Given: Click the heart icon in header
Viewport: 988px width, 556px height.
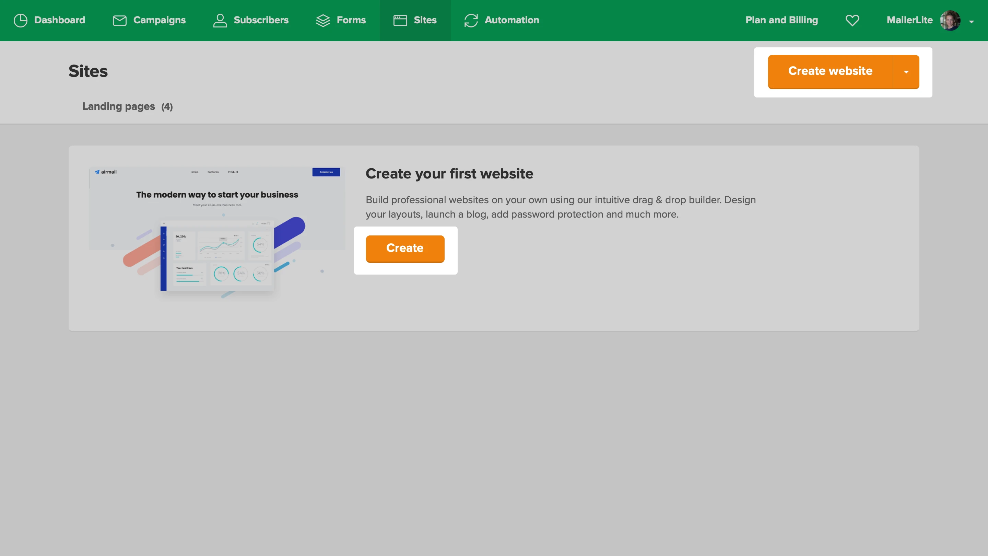Looking at the screenshot, I should point(852,20).
